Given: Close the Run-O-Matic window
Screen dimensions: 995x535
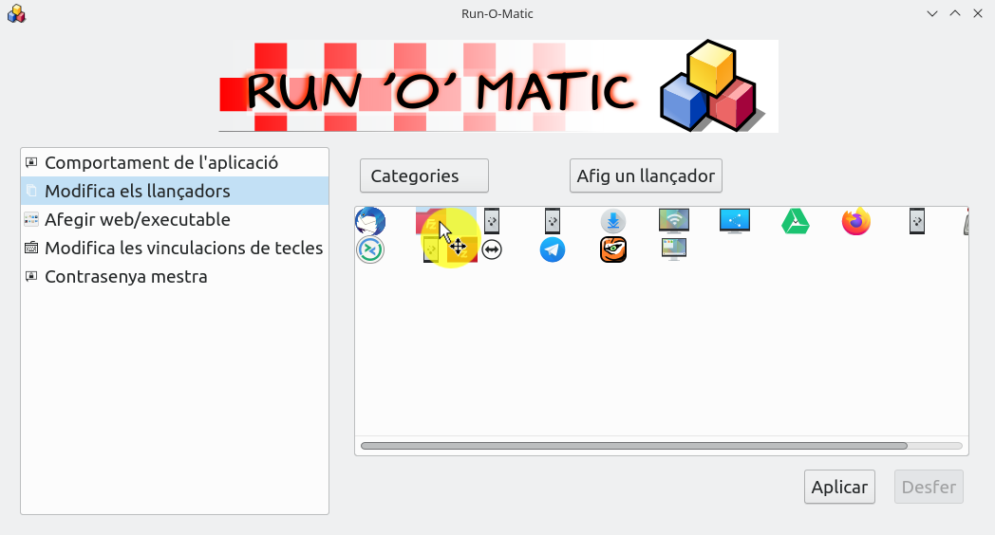Looking at the screenshot, I should pyautogui.click(x=978, y=13).
